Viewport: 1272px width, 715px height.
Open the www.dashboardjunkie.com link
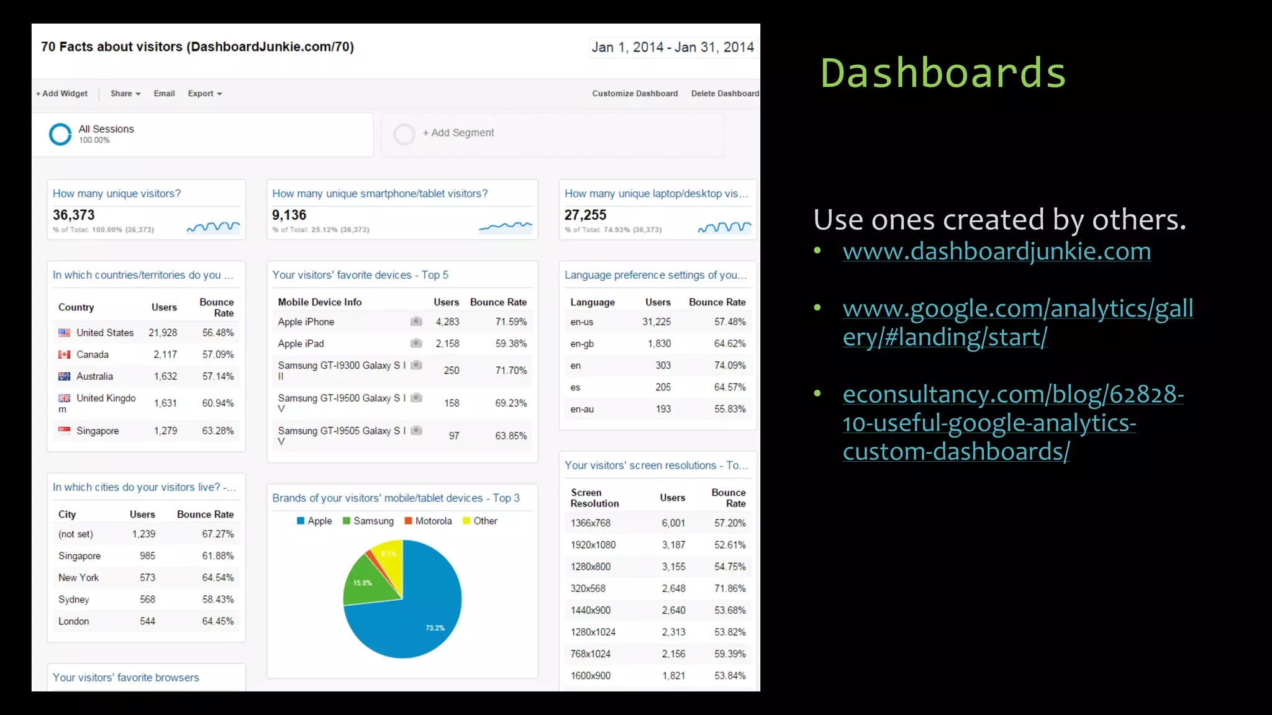point(996,251)
